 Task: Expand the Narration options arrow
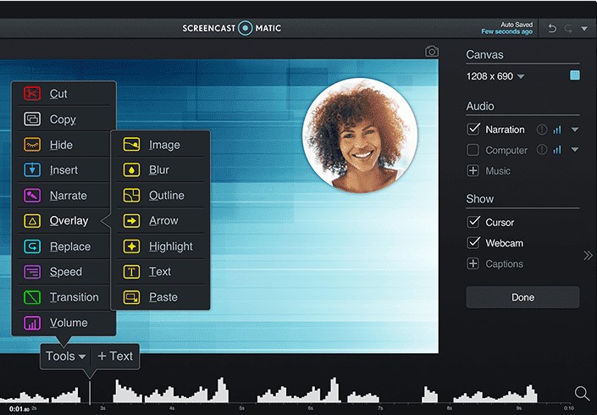tap(575, 130)
